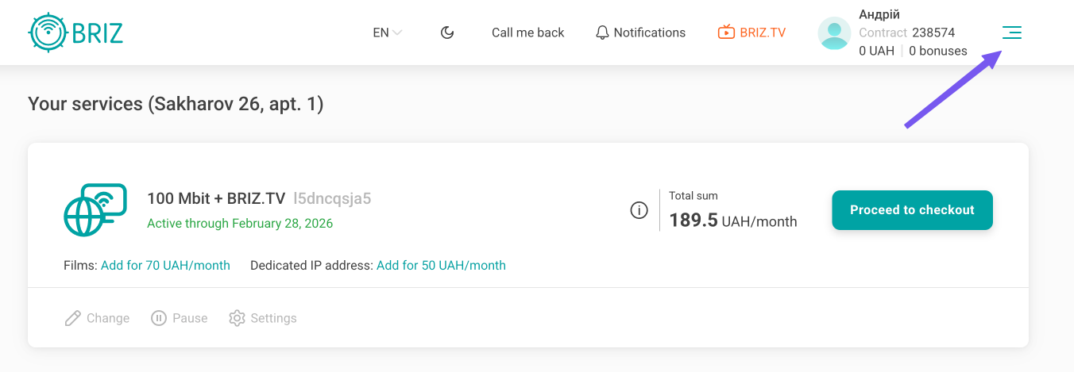1074x372 pixels.
Task: Click the Notifications bell icon
Action: pyautogui.click(x=602, y=33)
